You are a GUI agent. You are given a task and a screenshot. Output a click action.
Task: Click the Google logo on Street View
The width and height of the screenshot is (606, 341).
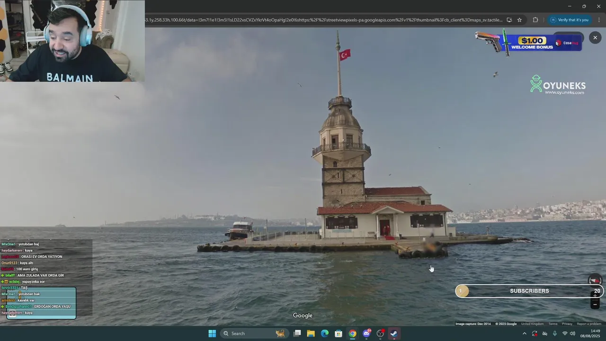(x=303, y=315)
